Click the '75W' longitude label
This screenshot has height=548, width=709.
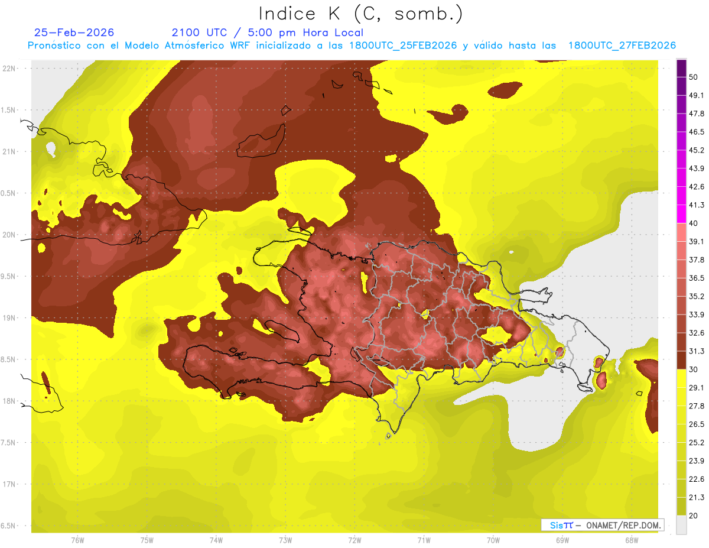(x=147, y=540)
